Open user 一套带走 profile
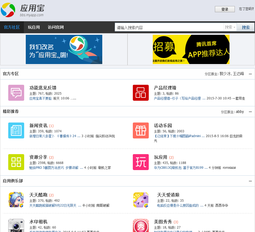Screen dimensions: 255x232 (x=239, y=98)
